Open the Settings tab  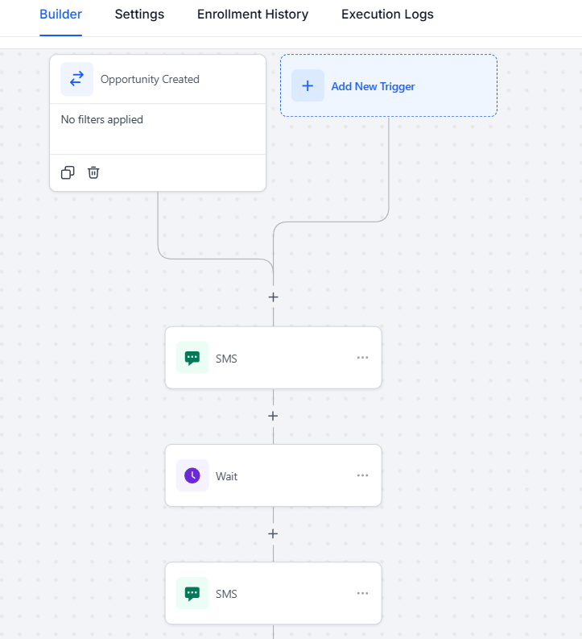139,15
